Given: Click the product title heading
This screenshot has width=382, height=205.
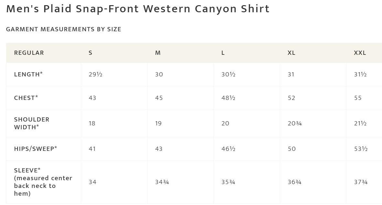Looking at the screenshot, I should (x=138, y=9).
